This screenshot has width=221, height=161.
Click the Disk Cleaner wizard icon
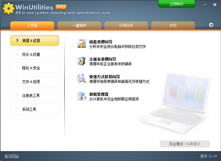click(81, 44)
